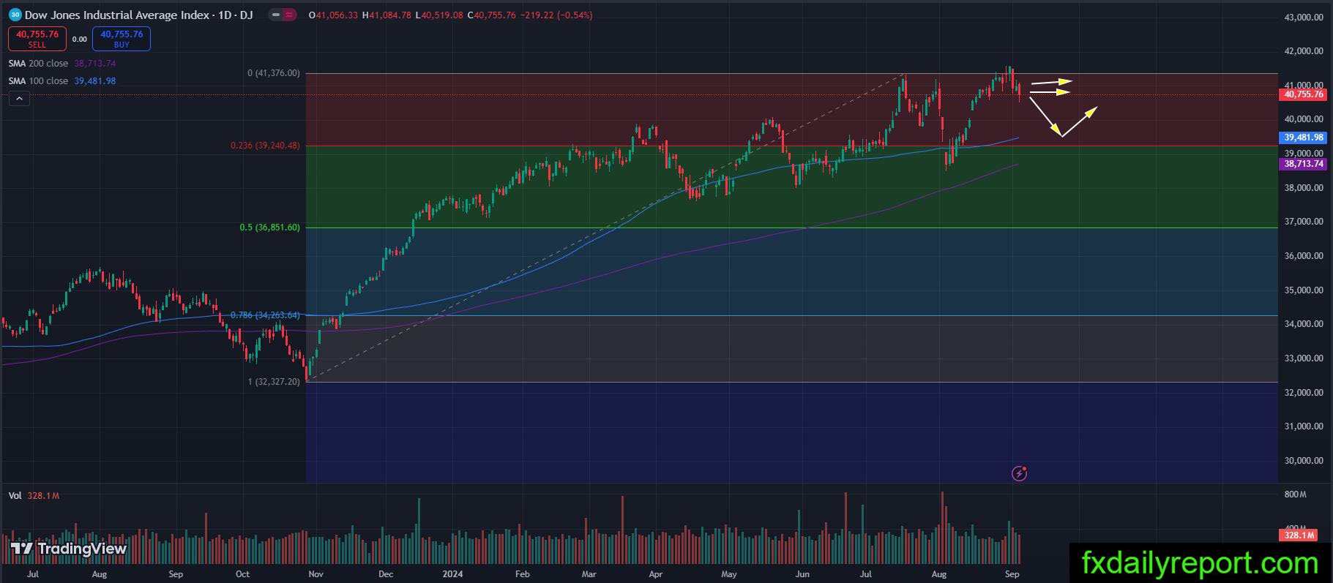Click the blue SMA 100 price tag 39,481.98
The image size is (1333, 583).
(x=1304, y=138)
